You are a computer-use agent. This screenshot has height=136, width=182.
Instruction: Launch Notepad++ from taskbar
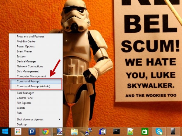pyautogui.click(x=130, y=131)
